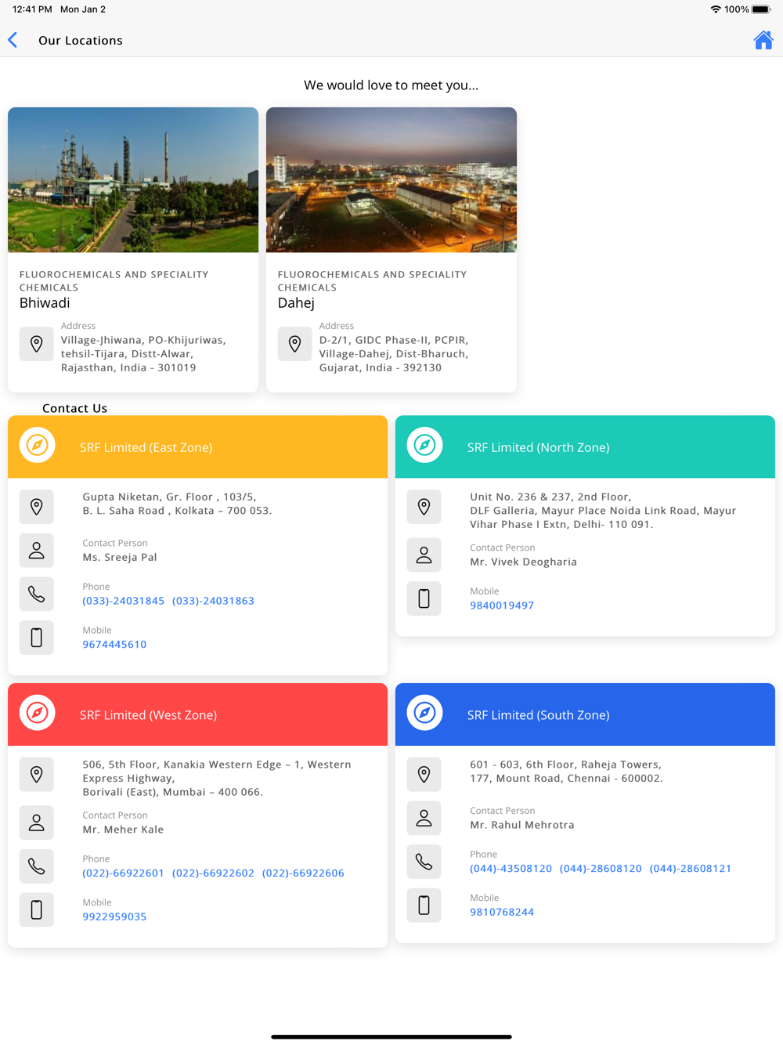Select the Bhiwadi location name

(45, 303)
